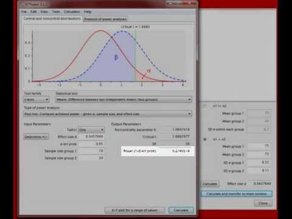
Task: Click the α err prob input field
Action: [91, 144]
